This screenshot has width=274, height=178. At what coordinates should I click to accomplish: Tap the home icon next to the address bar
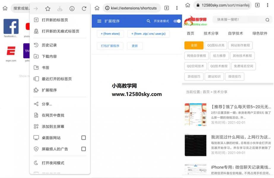[97, 8]
